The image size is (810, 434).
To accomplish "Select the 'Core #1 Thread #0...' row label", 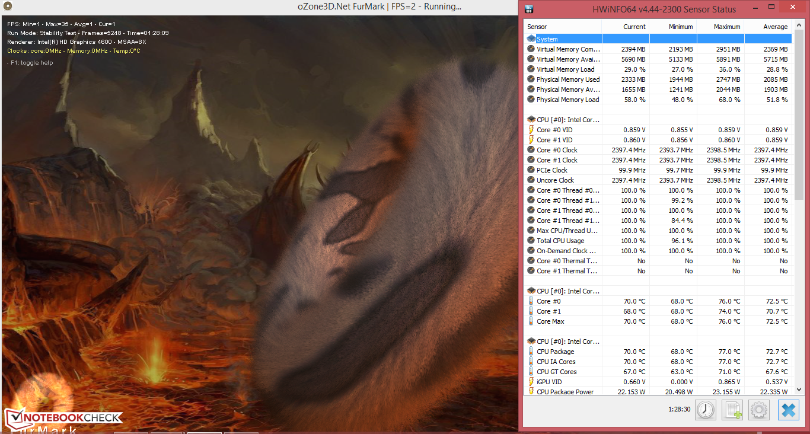I will click(x=568, y=210).
